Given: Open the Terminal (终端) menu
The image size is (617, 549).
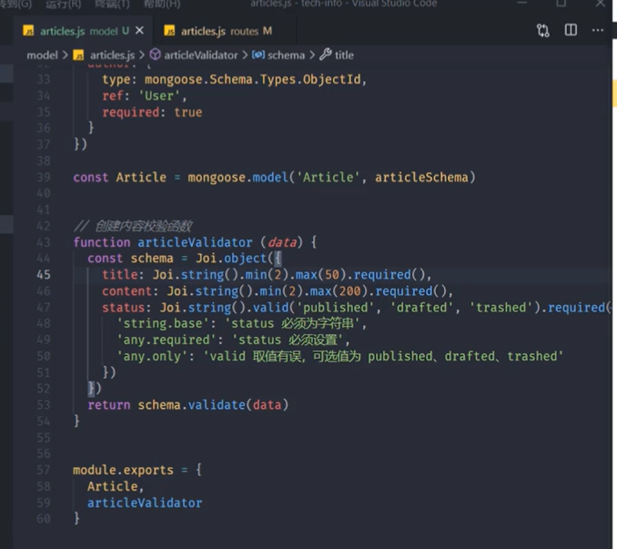Looking at the screenshot, I should [x=112, y=4].
